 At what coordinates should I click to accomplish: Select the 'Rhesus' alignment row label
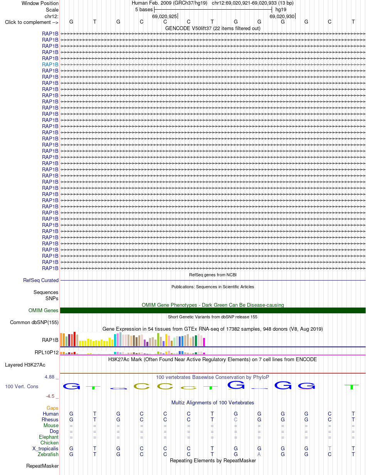point(50,419)
